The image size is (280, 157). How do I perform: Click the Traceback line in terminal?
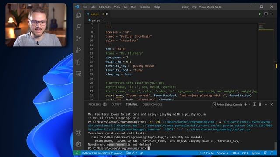117,133
